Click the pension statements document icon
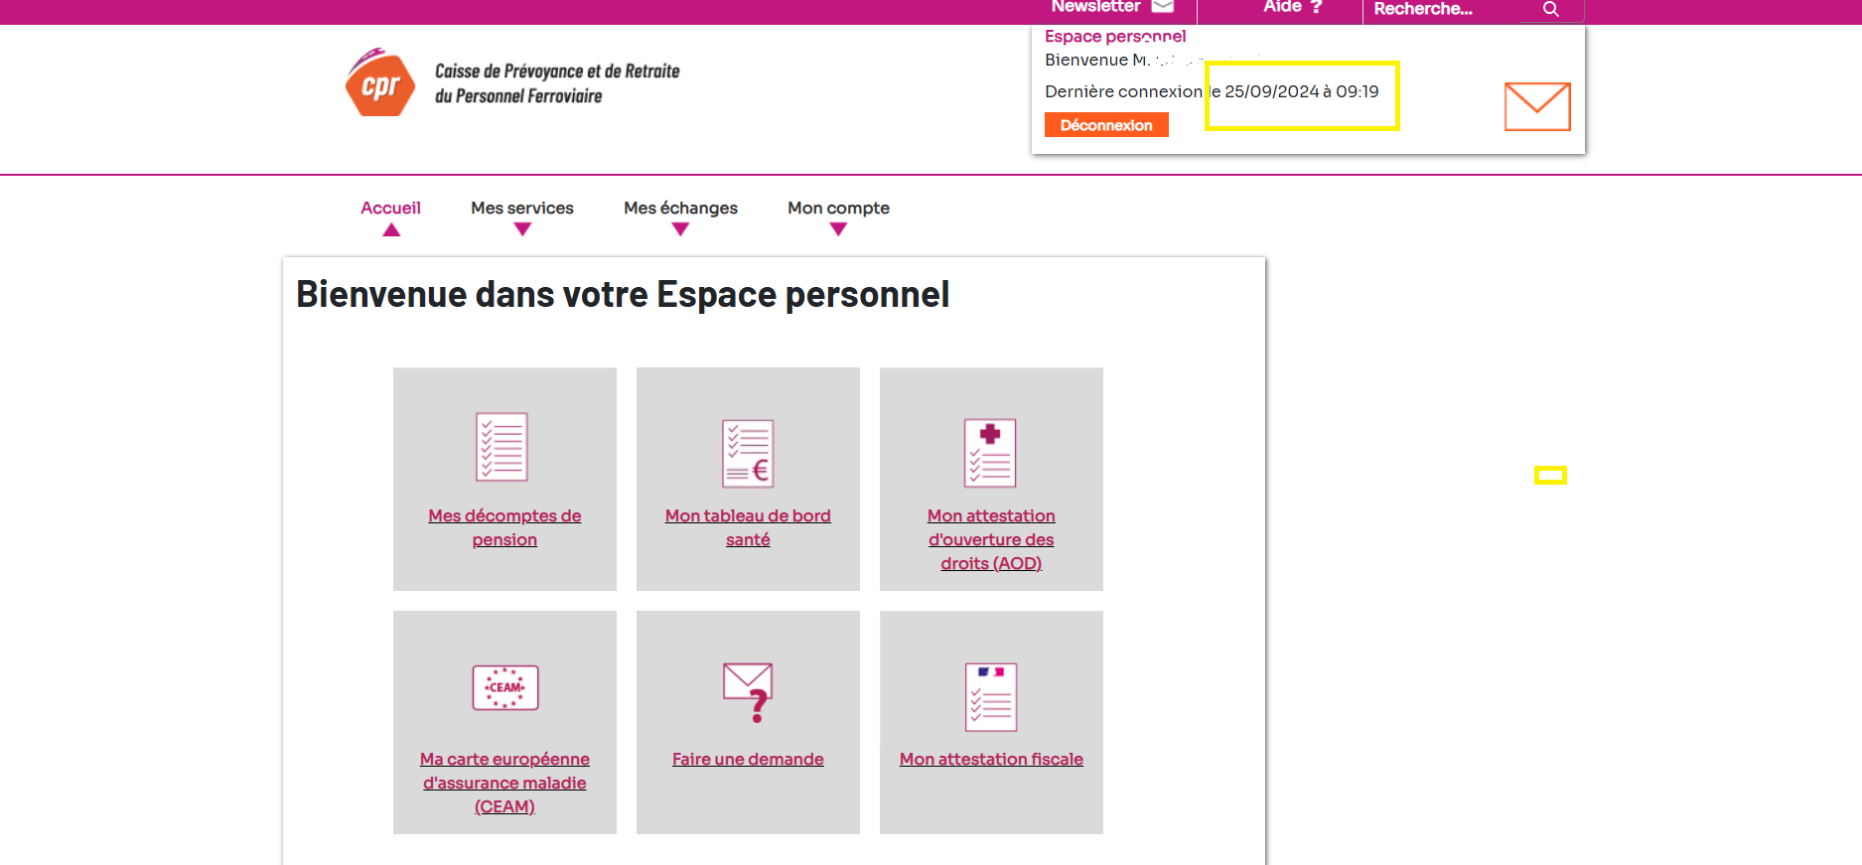Screen dimensions: 1862x865 pos(501,447)
